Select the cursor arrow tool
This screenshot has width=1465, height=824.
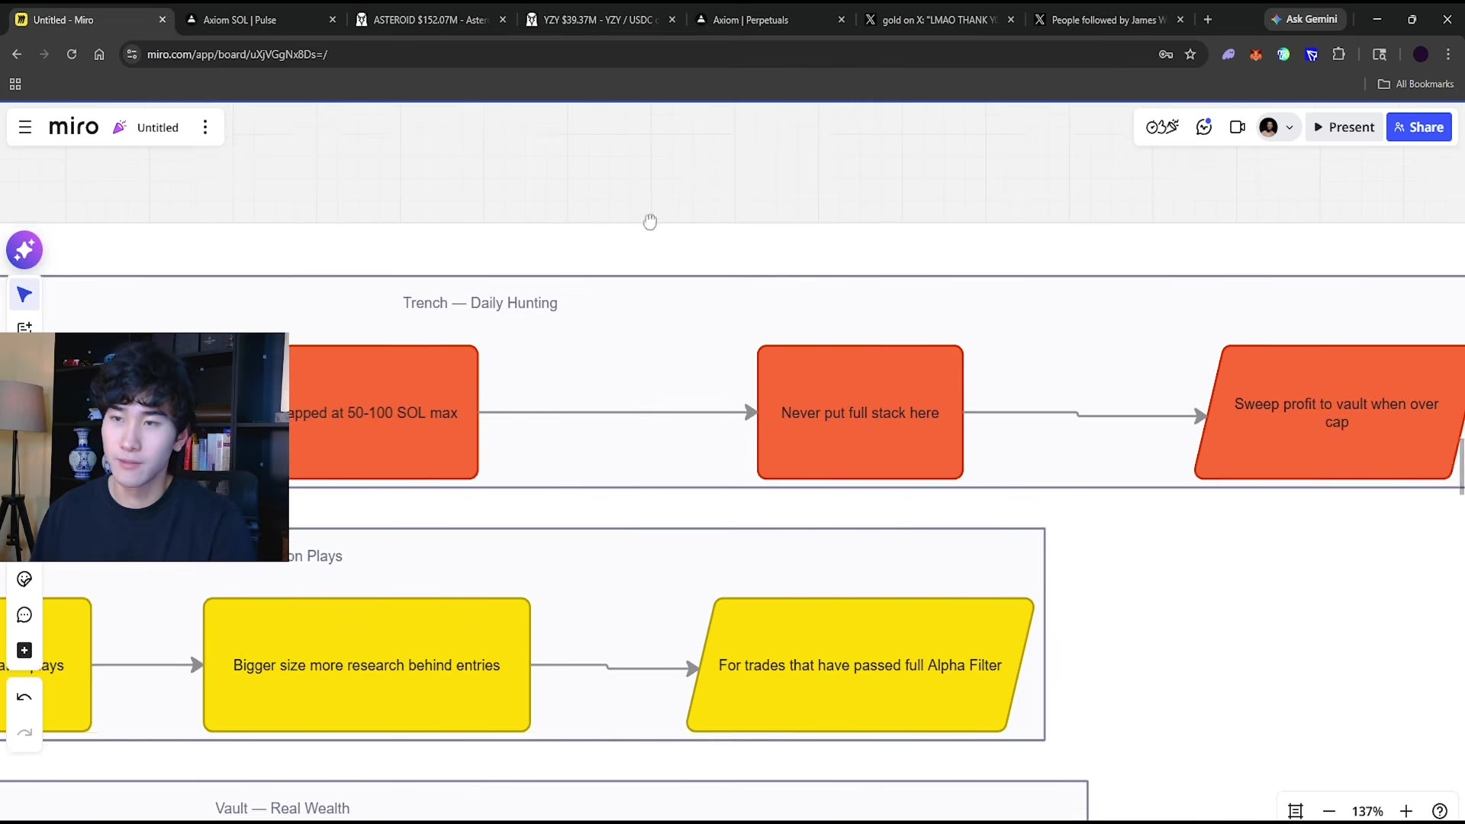[x=24, y=295]
